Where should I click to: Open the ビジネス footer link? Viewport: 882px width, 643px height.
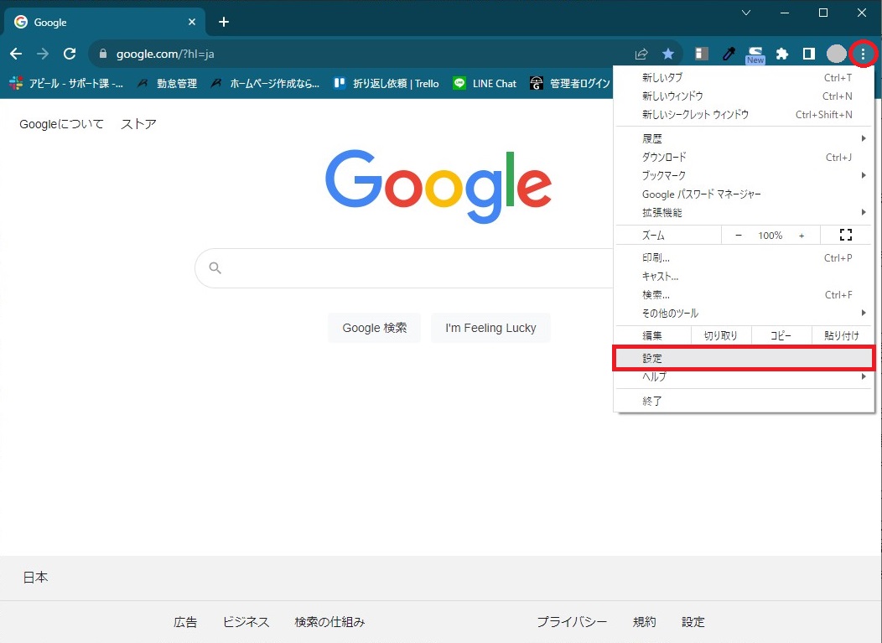[246, 622]
